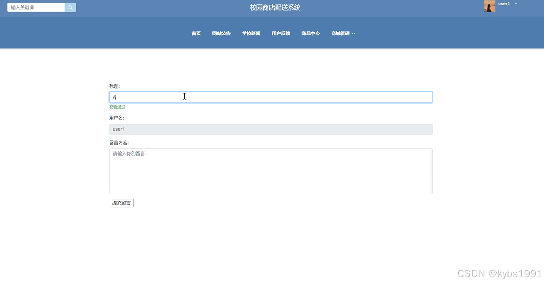Click the 校园商店配送系统 site title
The height and width of the screenshot is (283, 544).
pyautogui.click(x=275, y=7)
